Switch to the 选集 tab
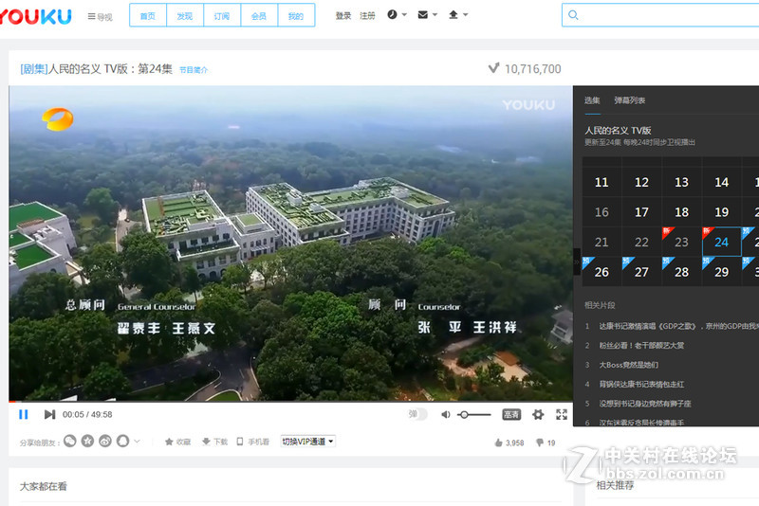Viewport: 759px width, 506px height. pyautogui.click(x=592, y=100)
